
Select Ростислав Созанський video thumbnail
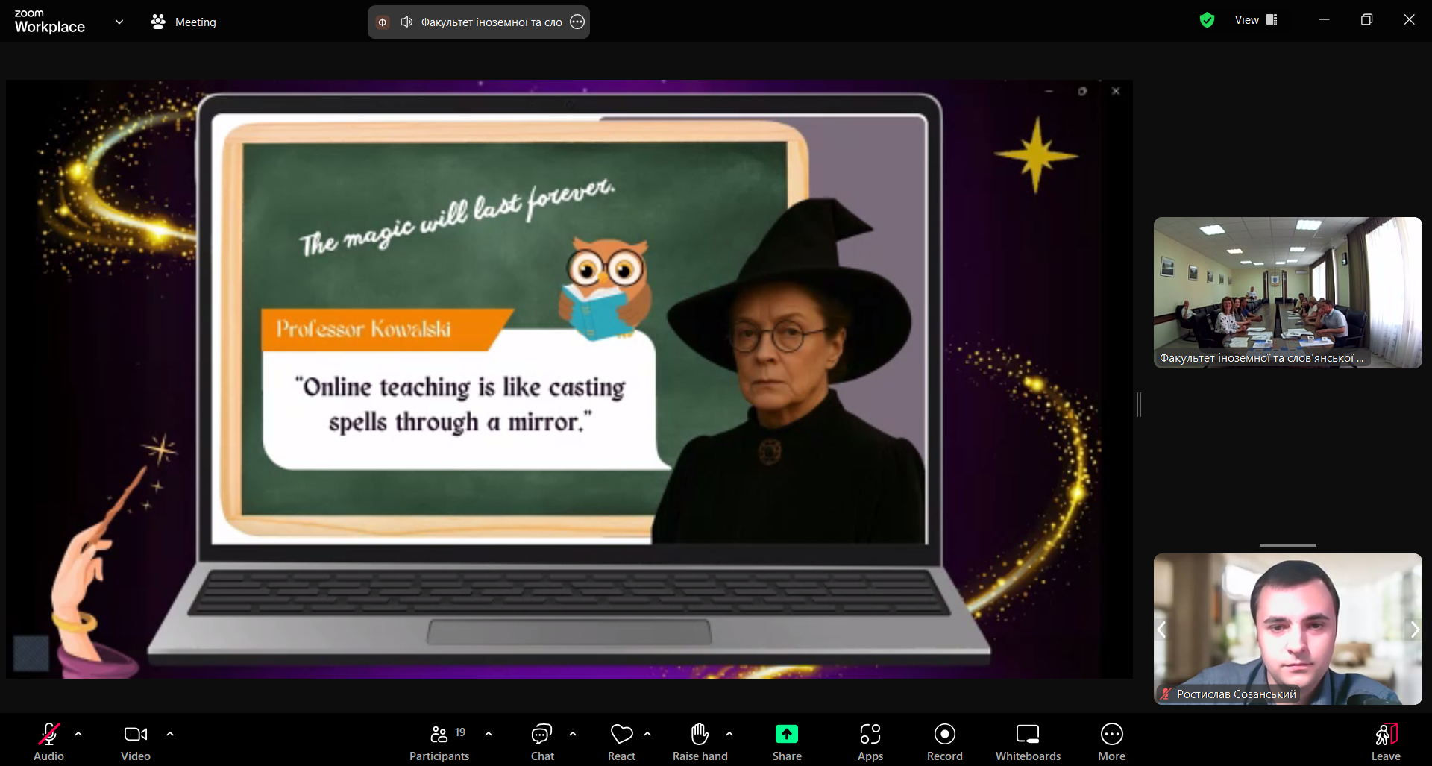tap(1288, 629)
